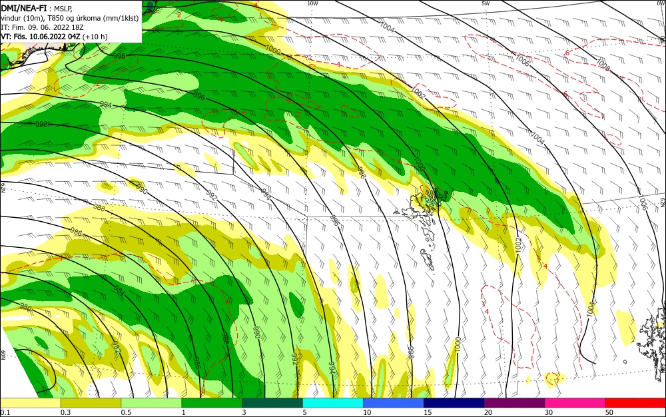Click the "982" isobar label
The image size is (666, 417).
(117, 347)
